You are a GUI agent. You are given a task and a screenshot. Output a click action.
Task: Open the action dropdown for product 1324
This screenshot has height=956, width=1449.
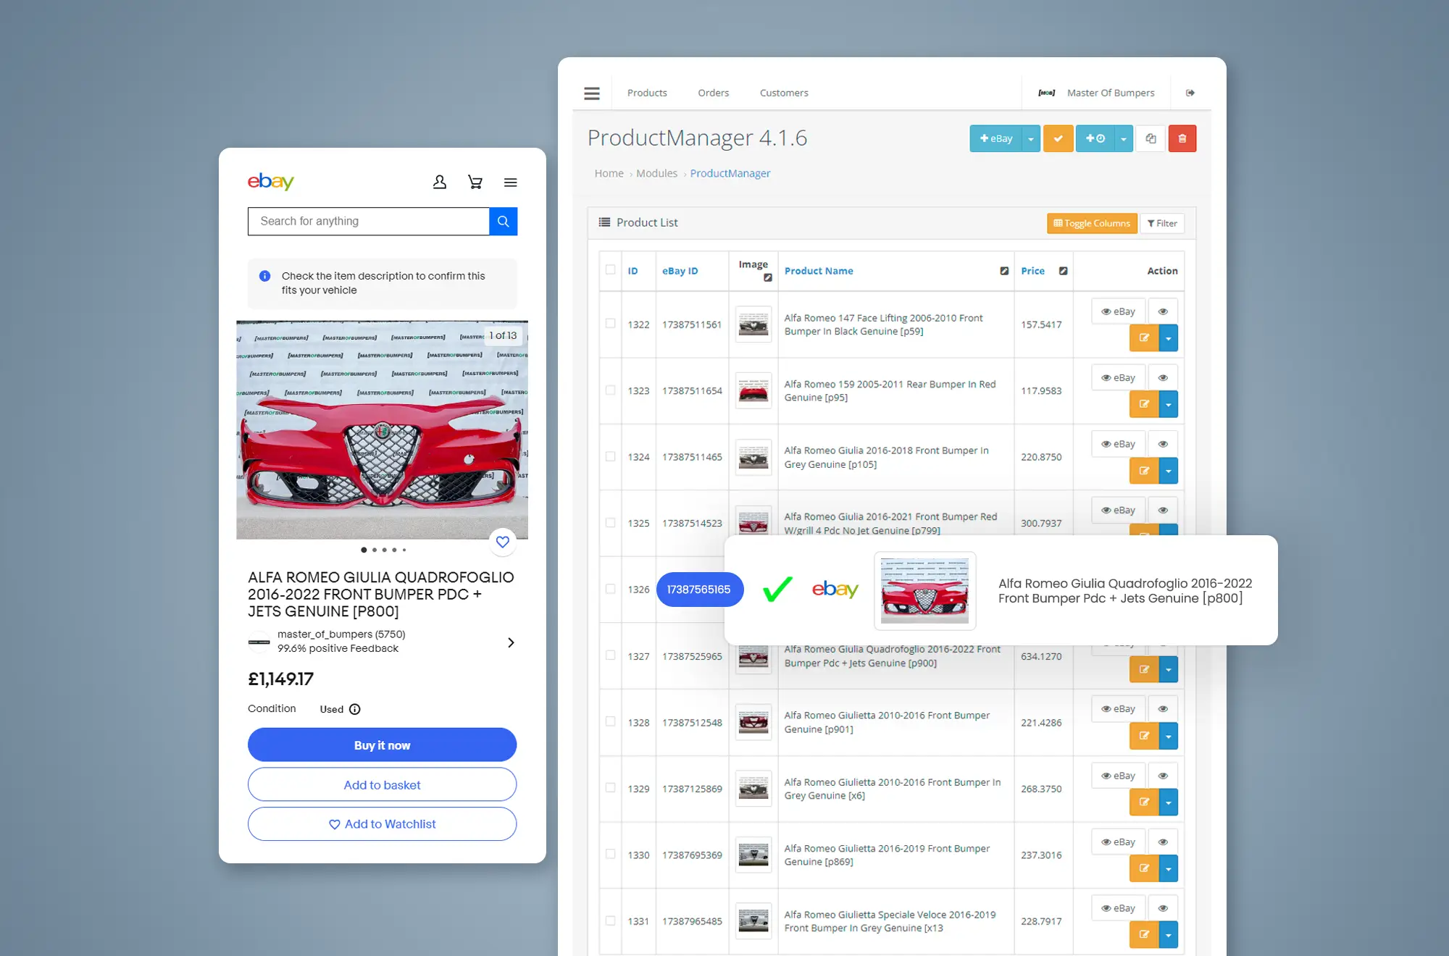1169,471
